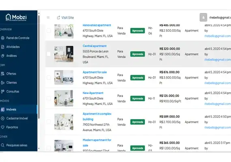Image resolution: width=231 pixels, height=162 pixels.
Task: Click the Mobzi house logo
Action: (9, 17)
